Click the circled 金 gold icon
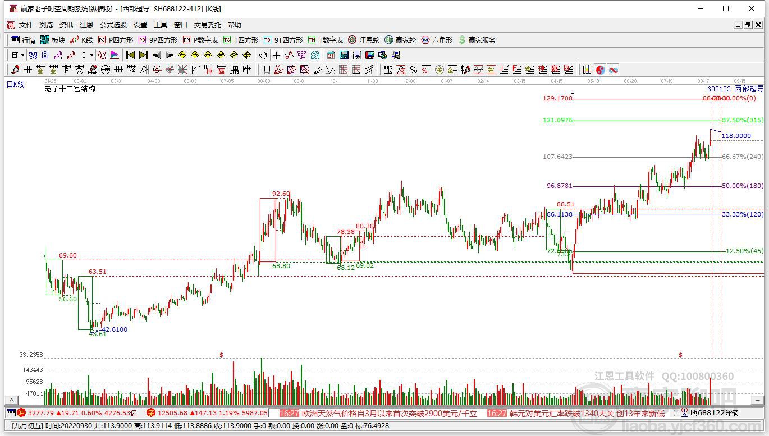Viewport: 769px width, 436px height. (x=439, y=70)
